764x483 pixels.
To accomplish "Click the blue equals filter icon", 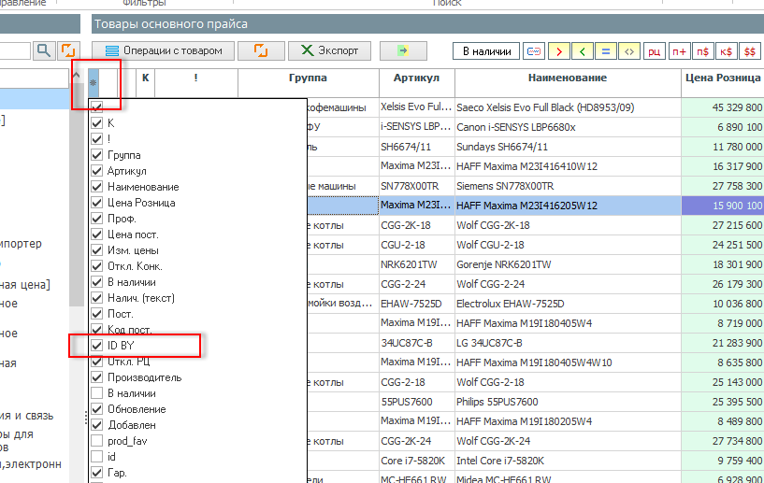I will click(x=606, y=51).
